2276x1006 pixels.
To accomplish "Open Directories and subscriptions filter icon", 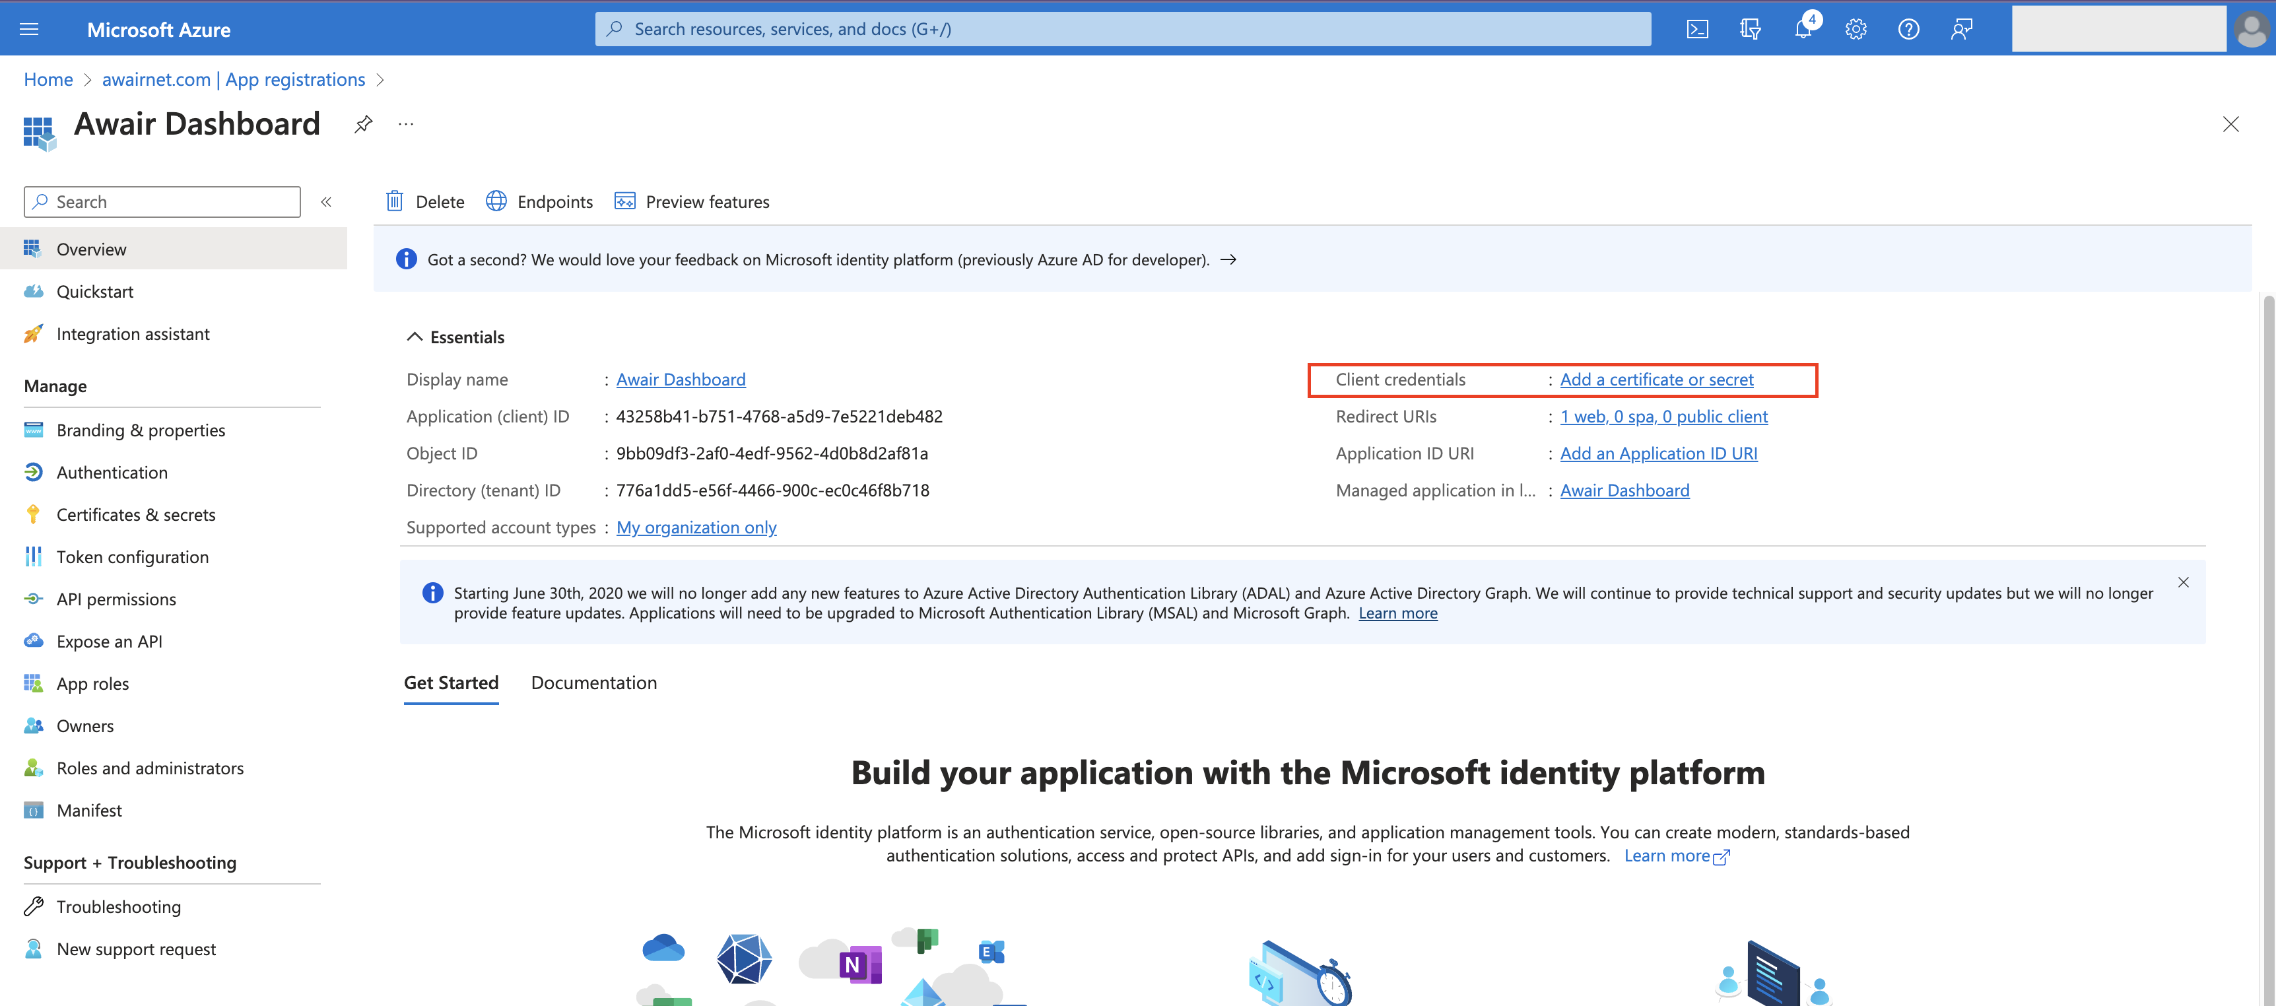I will (x=1751, y=29).
